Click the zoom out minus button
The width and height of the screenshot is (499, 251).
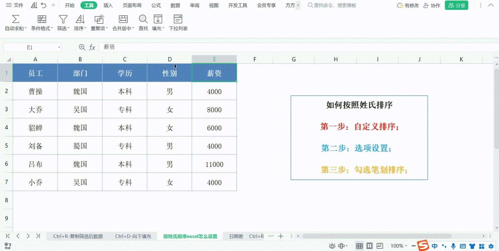click(413, 246)
